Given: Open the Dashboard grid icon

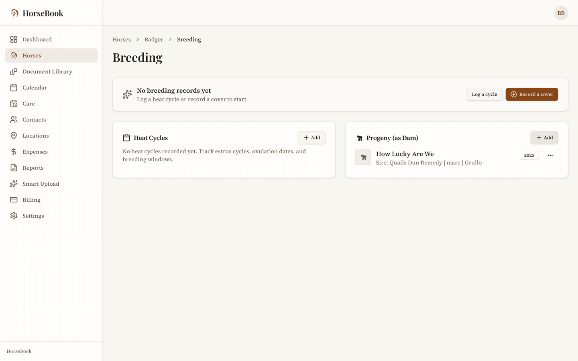Looking at the screenshot, I should click(14, 39).
